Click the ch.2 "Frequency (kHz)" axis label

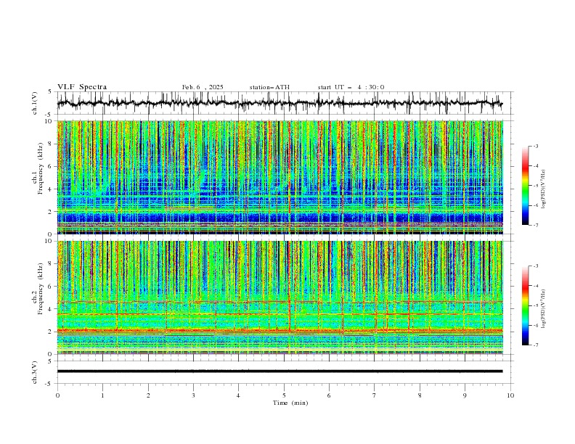(40, 287)
